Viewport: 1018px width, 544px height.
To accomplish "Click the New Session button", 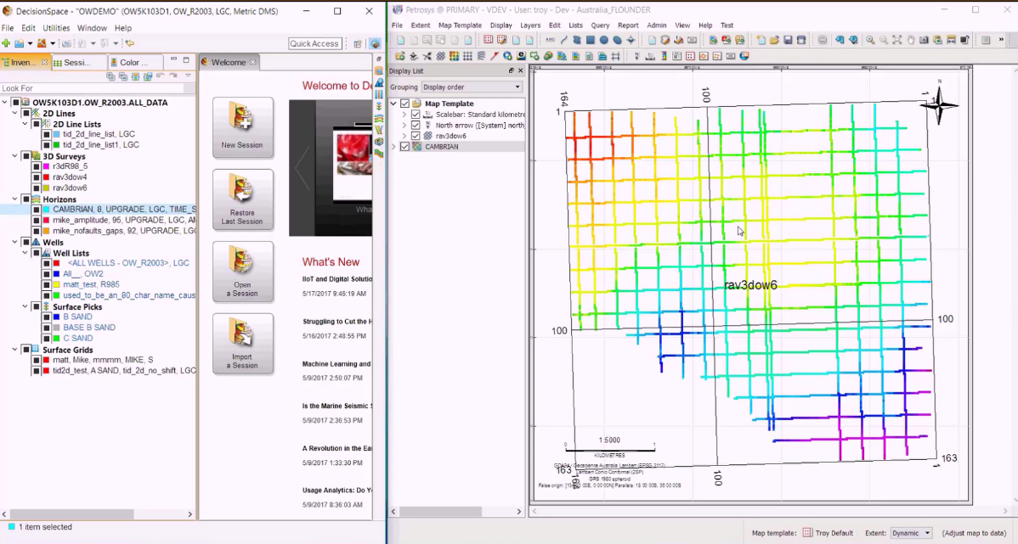I will (243, 127).
